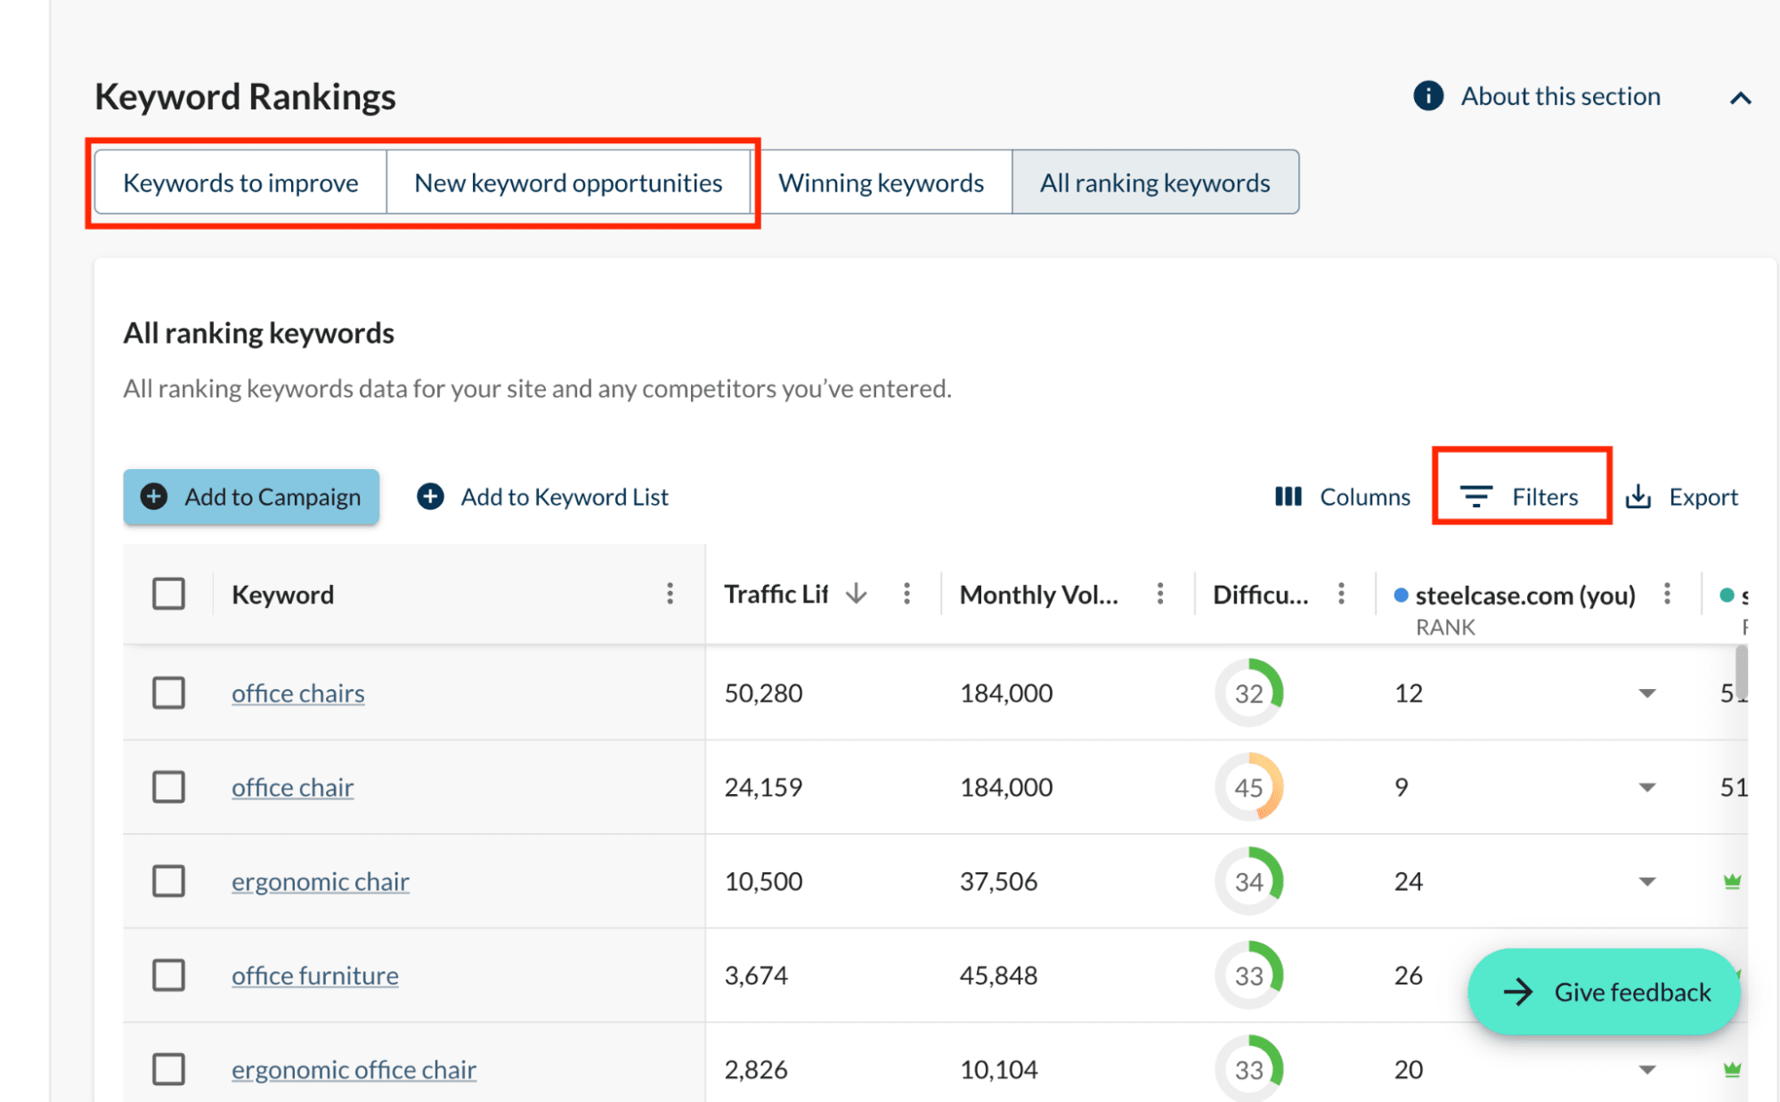The height and width of the screenshot is (1102, 1780).
Task: Open Keyword column three-dot menu
Action: coord(670,594)
